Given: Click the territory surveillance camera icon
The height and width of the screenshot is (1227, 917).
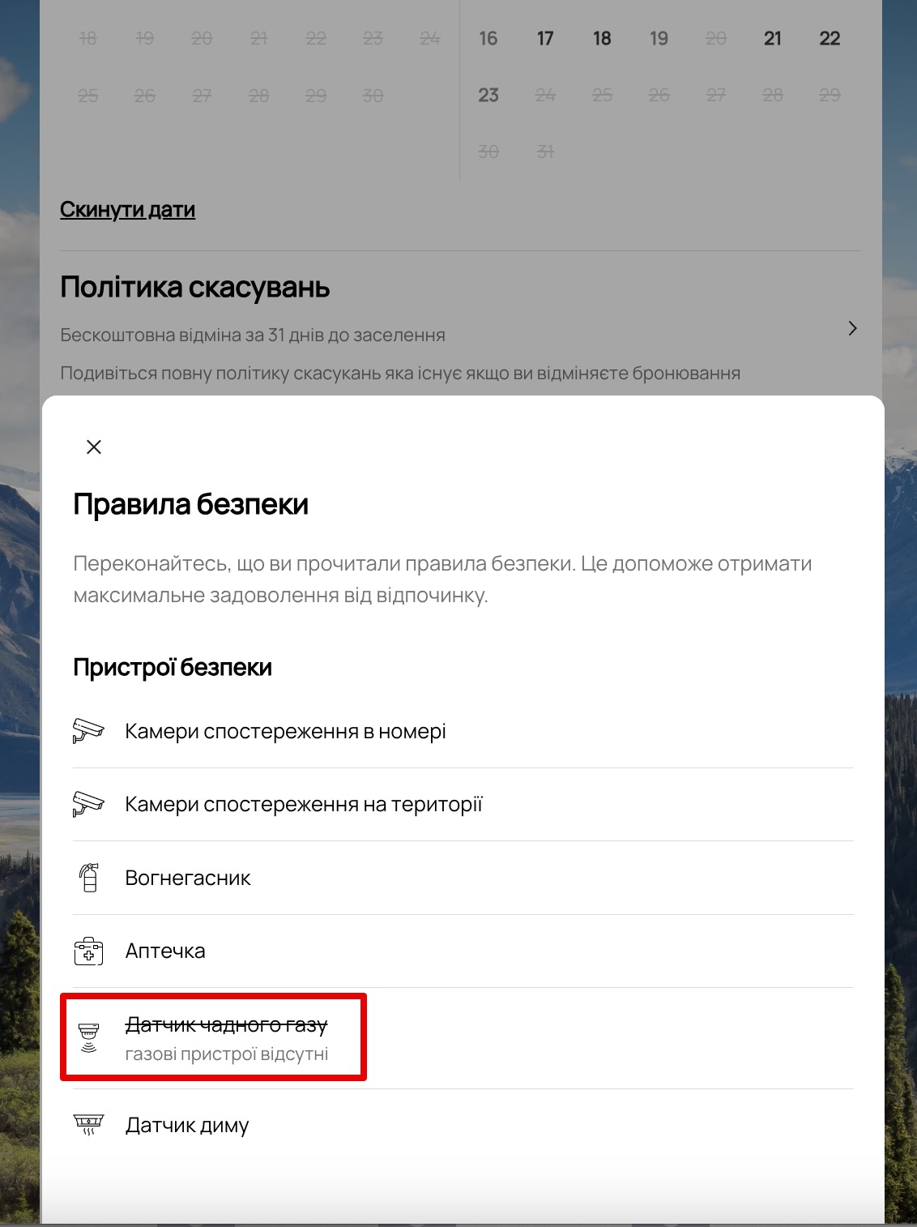Looking at the screenshot, I should (x=88, y=804).
